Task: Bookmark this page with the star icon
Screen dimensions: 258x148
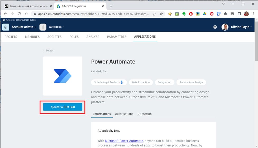Action: pos(161,14)
